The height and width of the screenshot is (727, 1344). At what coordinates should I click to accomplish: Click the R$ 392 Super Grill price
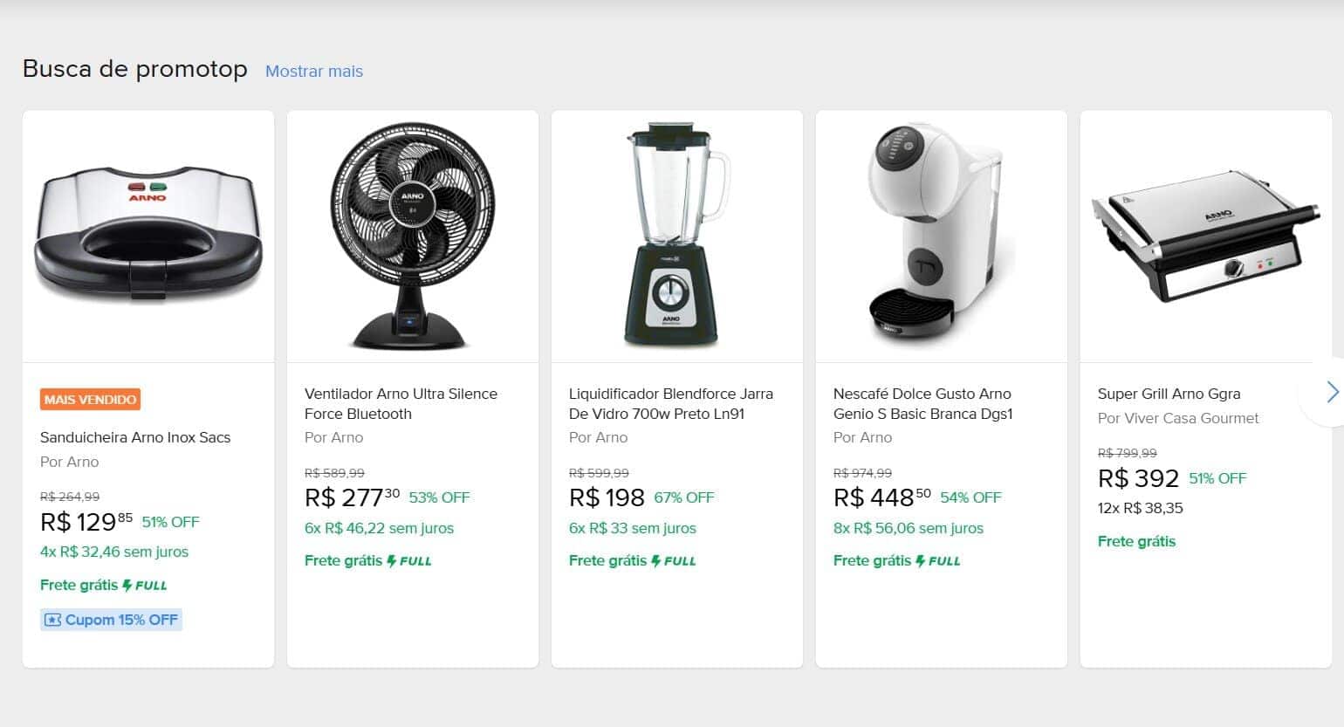(1138, 478)
